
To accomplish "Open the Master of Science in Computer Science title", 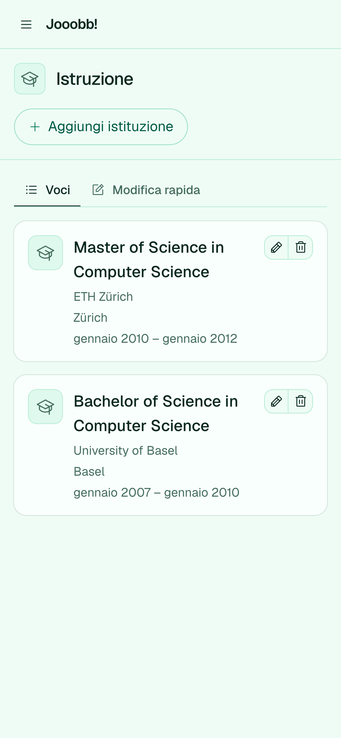I will click(149, 260).
